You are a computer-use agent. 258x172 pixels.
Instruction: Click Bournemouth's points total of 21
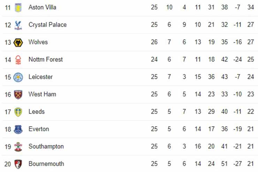click(x=250, y=164)
